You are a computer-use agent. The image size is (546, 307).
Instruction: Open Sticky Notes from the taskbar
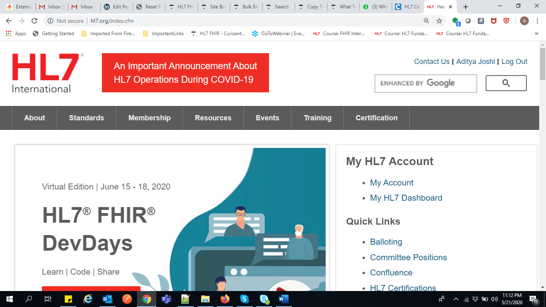pyautogui.click(x=68, y=299)
